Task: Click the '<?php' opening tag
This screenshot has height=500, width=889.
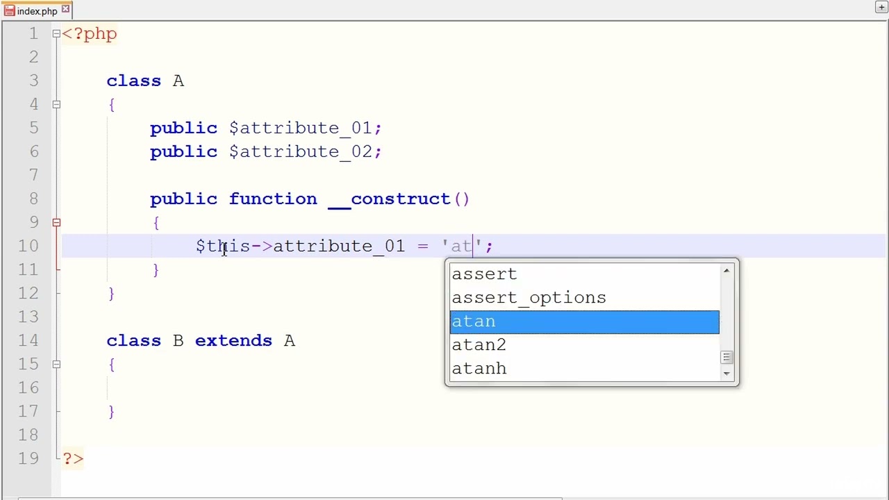Action: [90, 34]
